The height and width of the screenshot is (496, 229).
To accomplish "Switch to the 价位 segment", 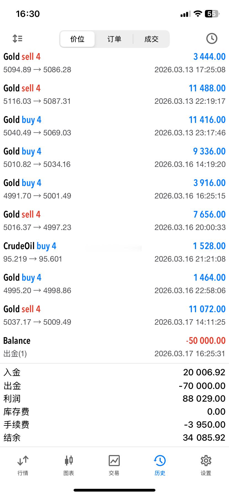I will coord(77,39).
